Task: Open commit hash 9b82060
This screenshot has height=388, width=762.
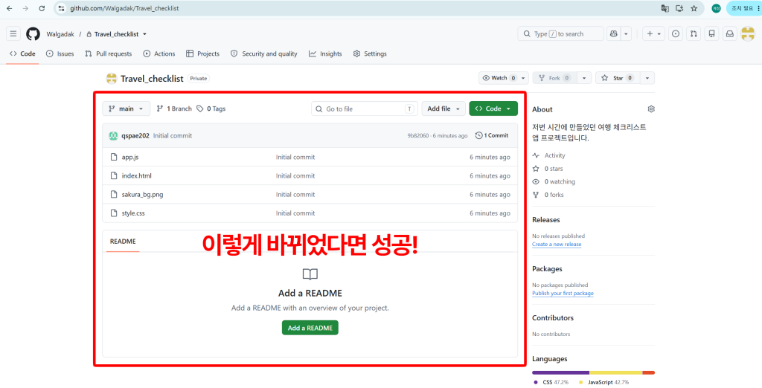Action: click(x=418, y=136)
